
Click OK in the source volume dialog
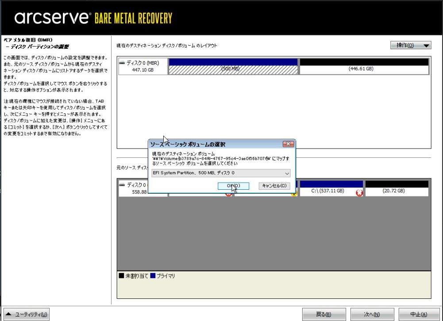[x=233, y=186]
